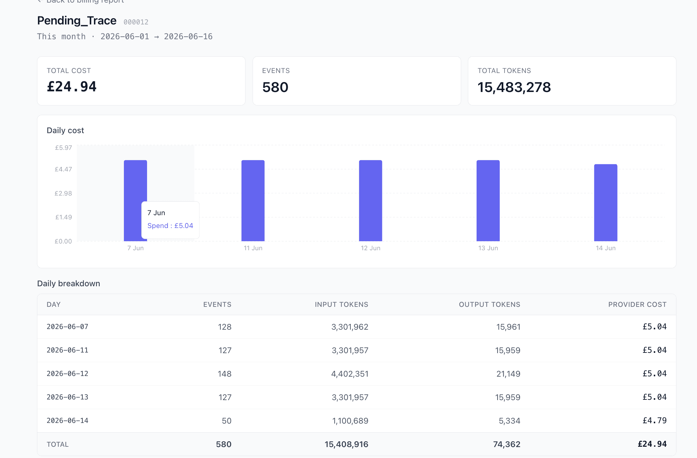Select the 2026-06-14 row date cell
Image resolution: width=697 pixels, height=458 pixels.
click(x=68, y=421)
